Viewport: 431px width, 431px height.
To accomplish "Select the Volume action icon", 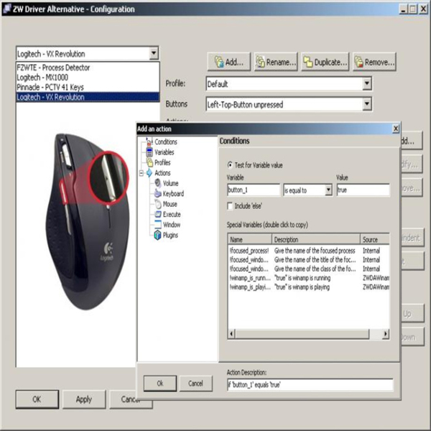I will coord(157,183).
